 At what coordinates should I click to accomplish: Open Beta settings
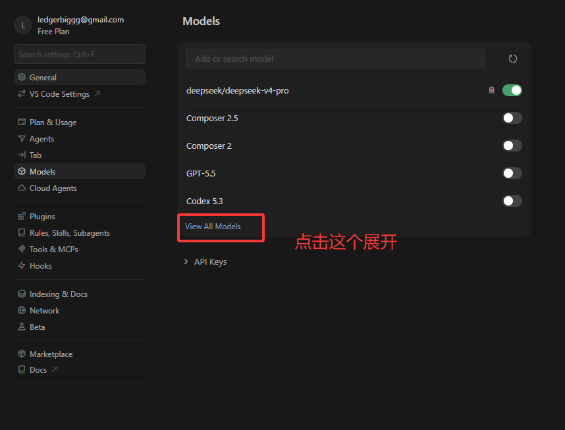(x=80, y=327)
